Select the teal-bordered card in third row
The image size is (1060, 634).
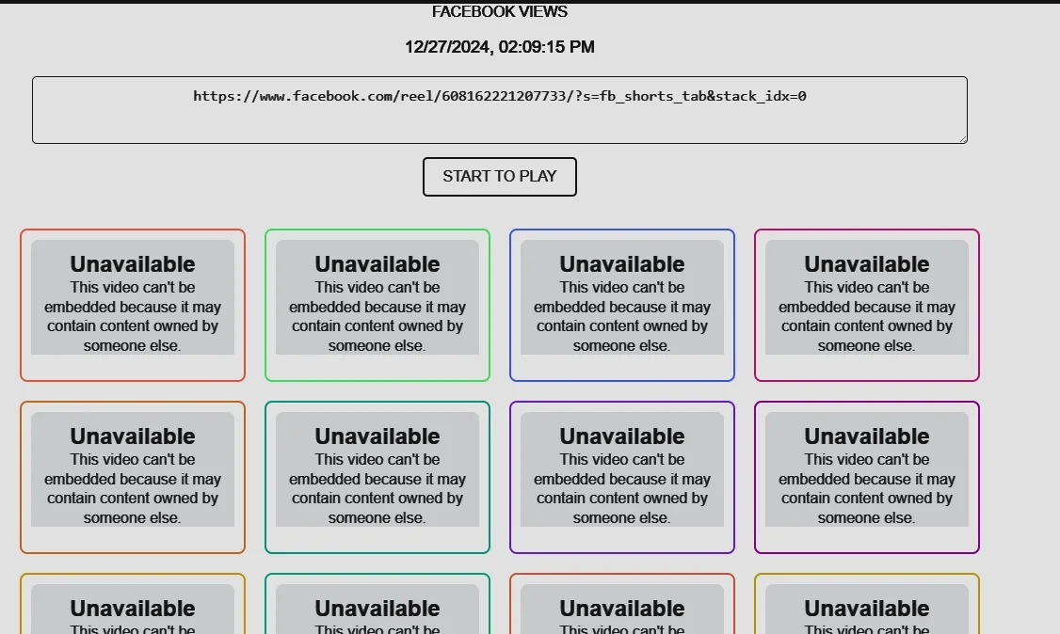click(377, 604)
